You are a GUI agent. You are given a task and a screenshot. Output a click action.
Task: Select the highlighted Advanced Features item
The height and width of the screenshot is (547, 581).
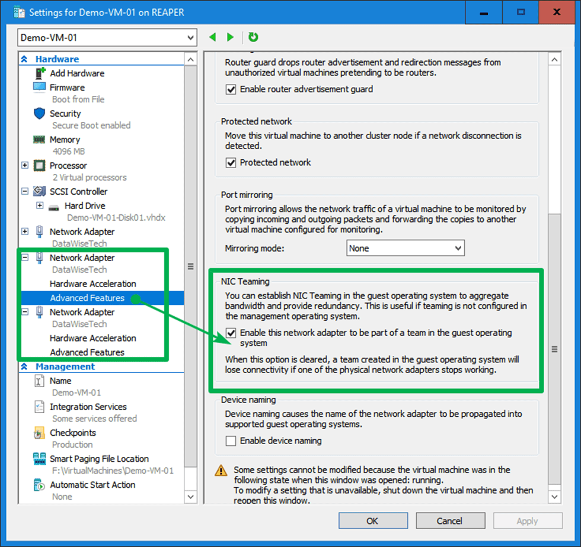(88, 298)
